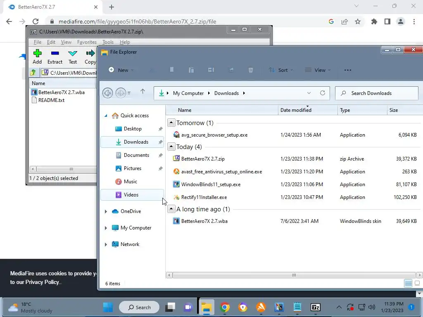The width and height of the screenshot is (423, 317).
Task: Click Explorer Up arrow button
Action: pyautogui.click(x=143, y=92)
